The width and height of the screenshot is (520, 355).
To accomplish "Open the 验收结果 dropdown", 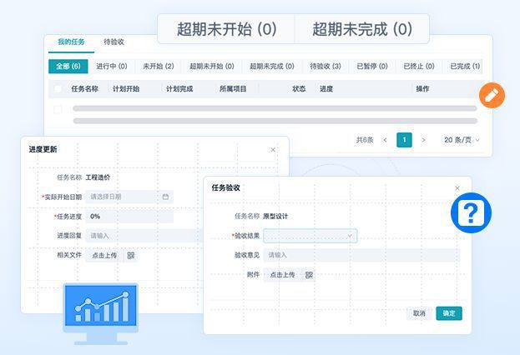I will (x=310, y=236).
